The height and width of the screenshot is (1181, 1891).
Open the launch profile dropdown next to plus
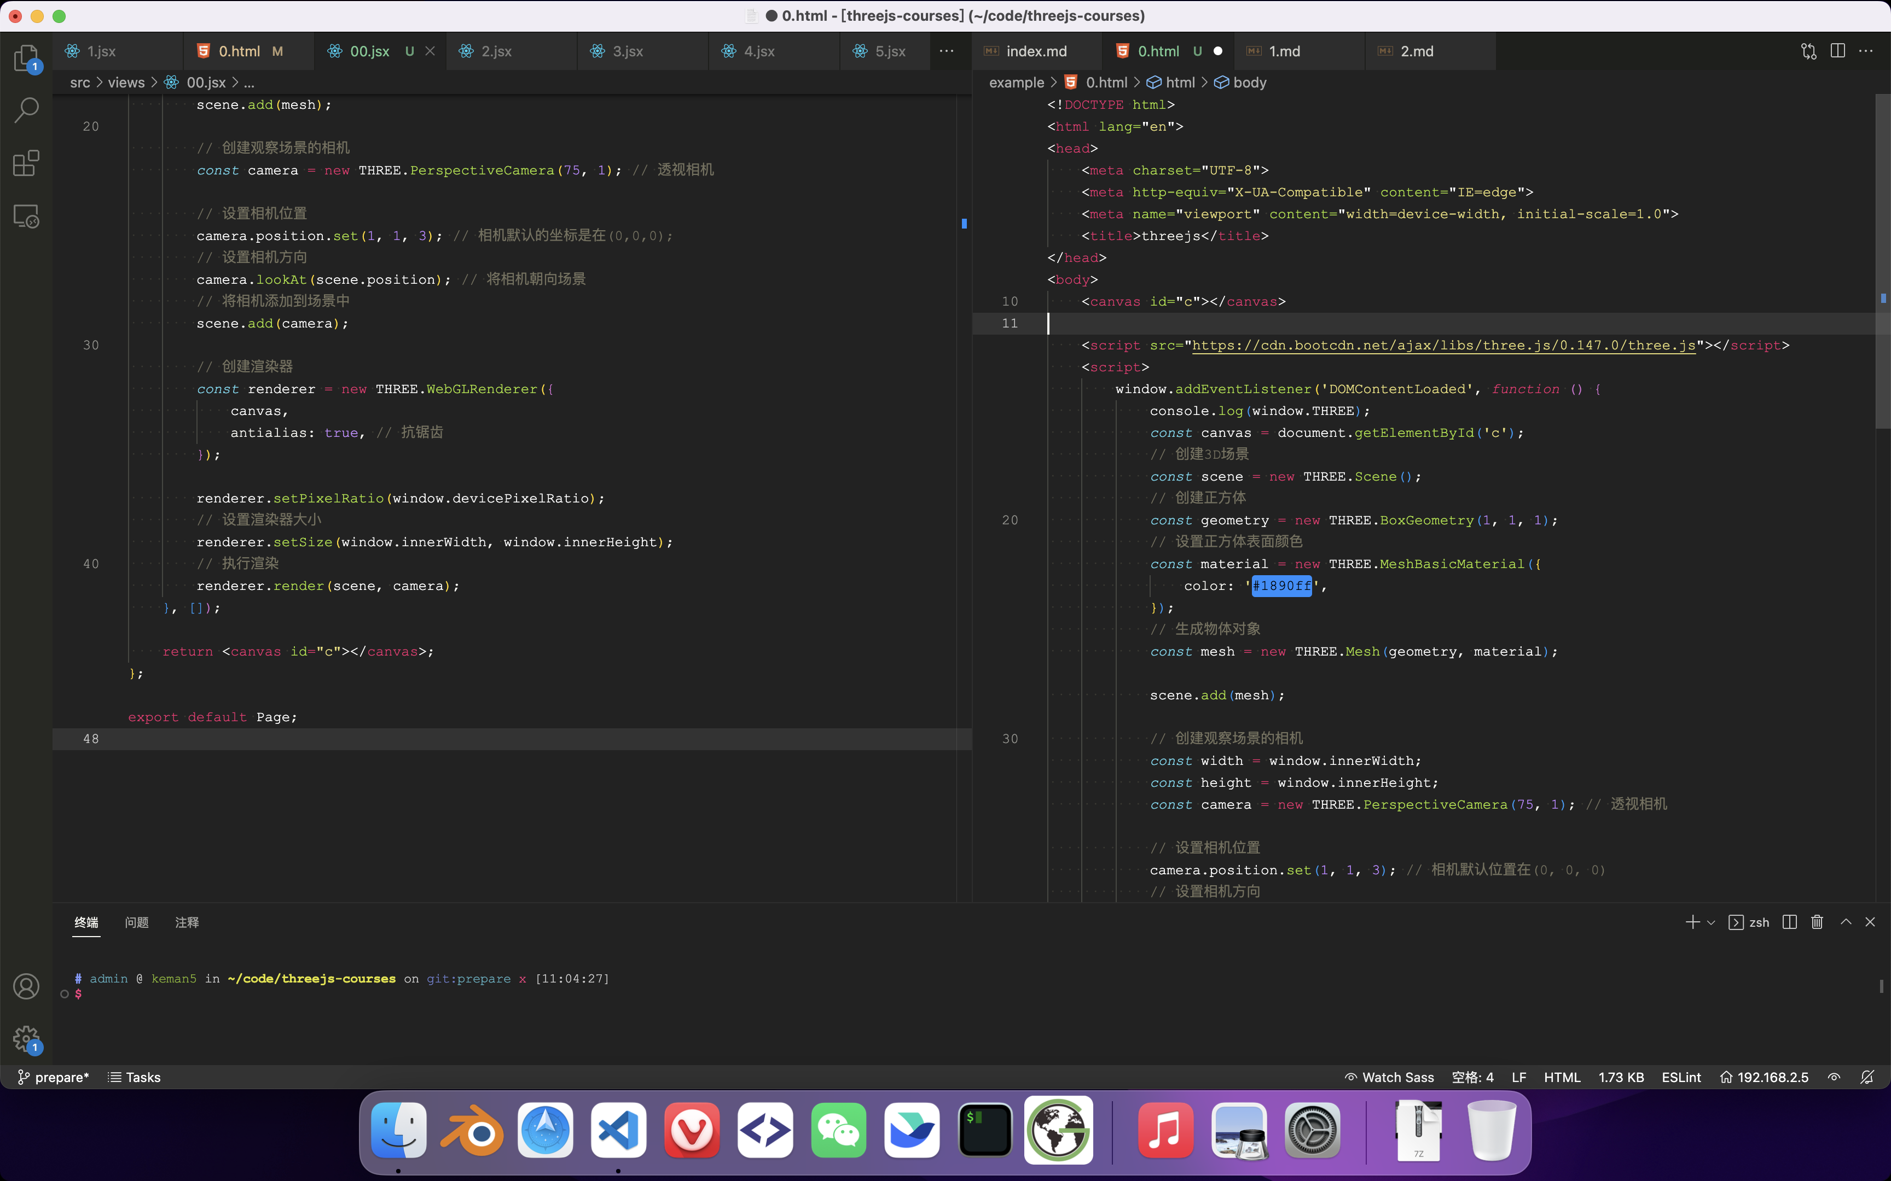point(1712,922)
